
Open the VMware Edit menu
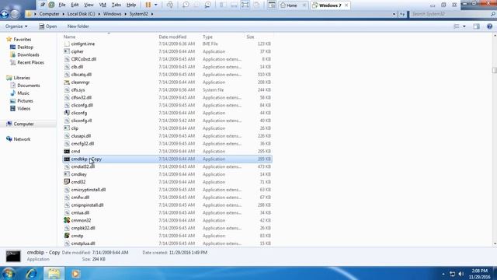(x=75, y=5)
